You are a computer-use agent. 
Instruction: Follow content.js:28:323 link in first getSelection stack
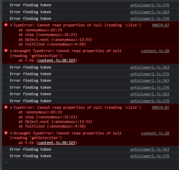tap(57, 60)
